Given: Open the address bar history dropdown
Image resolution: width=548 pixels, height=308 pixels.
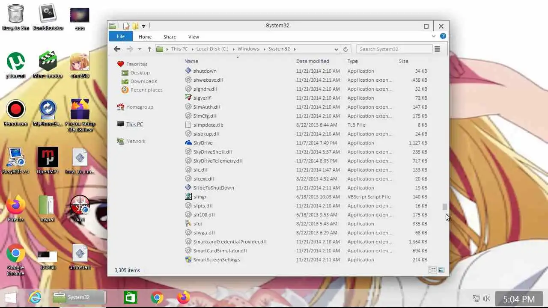Looking at the screenshot, I should click(337, 49).
